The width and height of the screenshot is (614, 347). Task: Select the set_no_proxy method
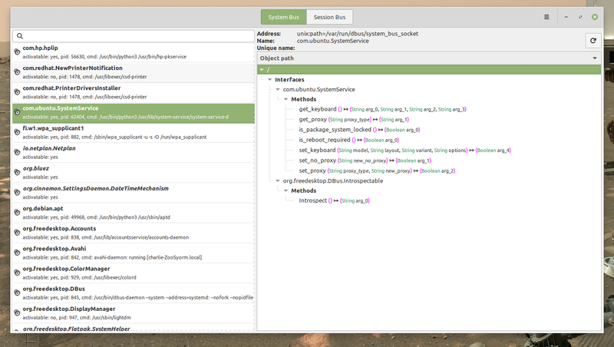[365, 160]
